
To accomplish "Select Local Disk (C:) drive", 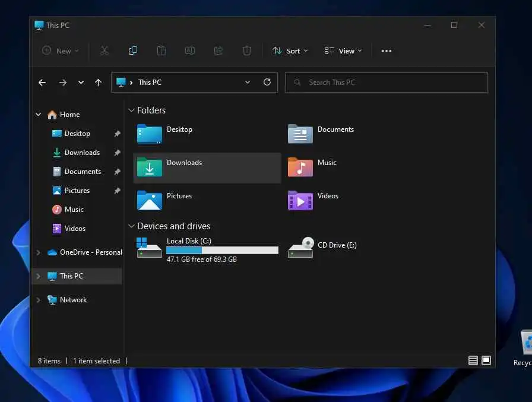I will point(207,250).
